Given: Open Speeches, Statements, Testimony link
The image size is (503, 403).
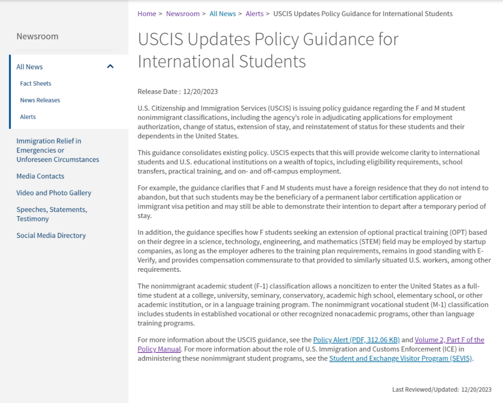Looking at the screenshot, I should (52, 214).
